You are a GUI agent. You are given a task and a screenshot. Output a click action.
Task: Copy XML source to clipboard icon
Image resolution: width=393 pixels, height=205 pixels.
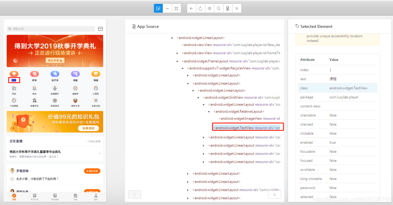[x=227, y=9]
